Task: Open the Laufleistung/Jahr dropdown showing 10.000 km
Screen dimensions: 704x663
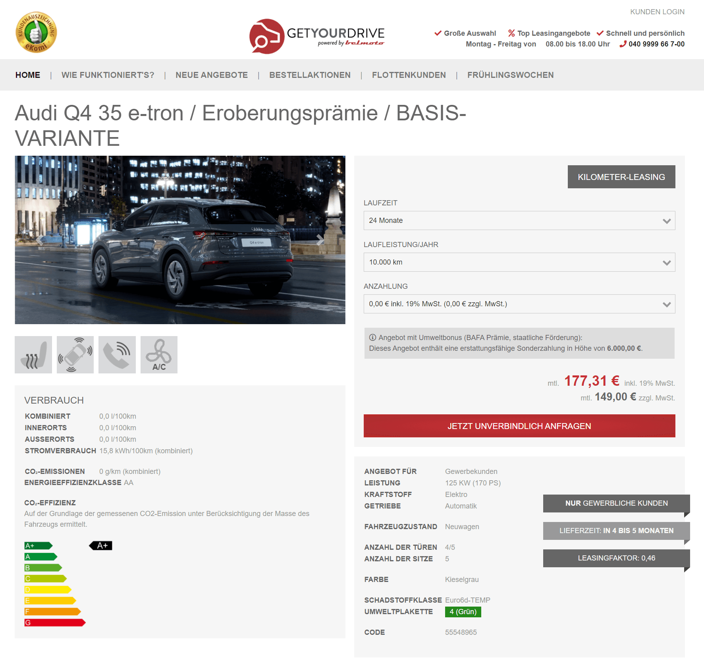Action: point(519,262)
